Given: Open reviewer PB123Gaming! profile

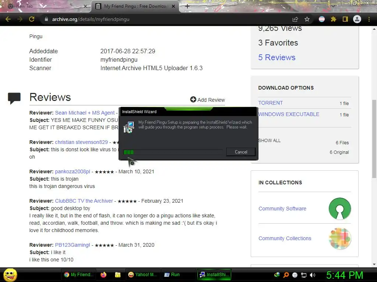Looking at the screenshot, I should [73, 245].
